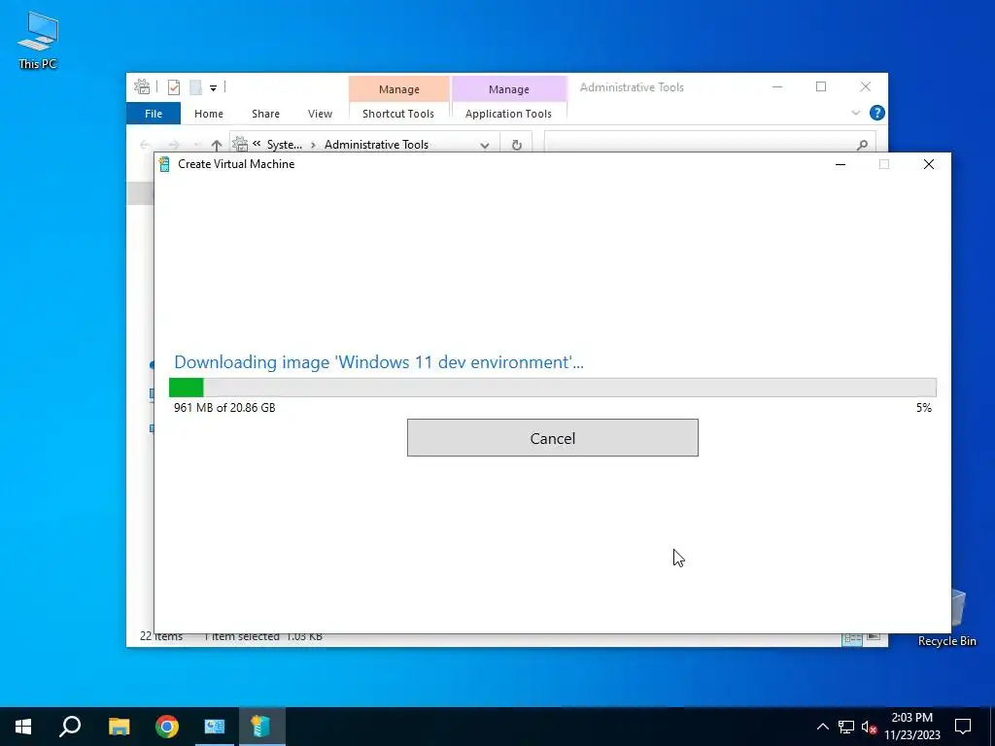Open the Windows Start menu
This screenshot has width=995, height=746.
[23, 727]
